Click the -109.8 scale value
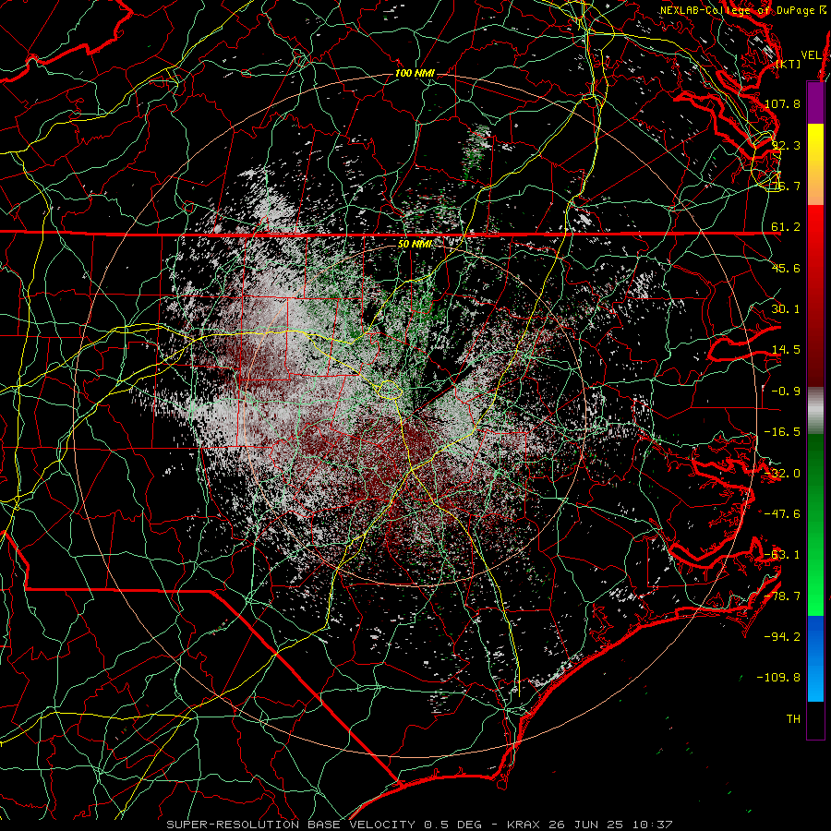 779,678
